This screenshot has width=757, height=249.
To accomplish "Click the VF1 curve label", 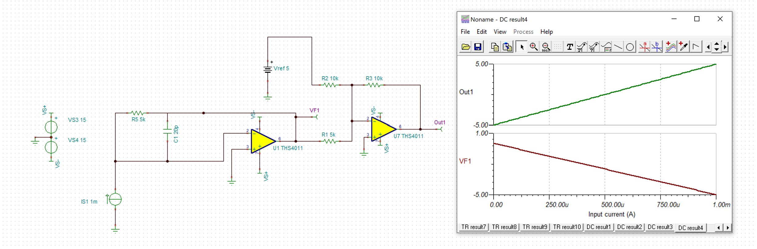I will tap(465, 161).
